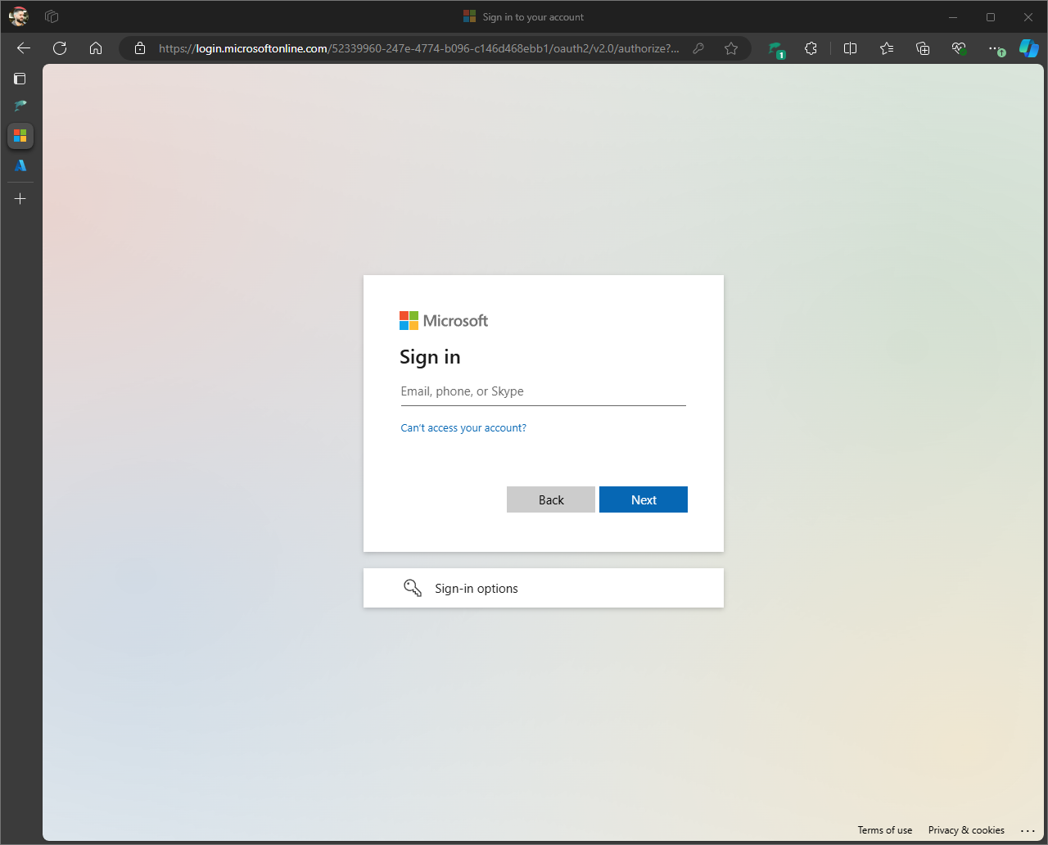
Task: Open the Extensions puzzle icon
Action: tap(811, 48)
